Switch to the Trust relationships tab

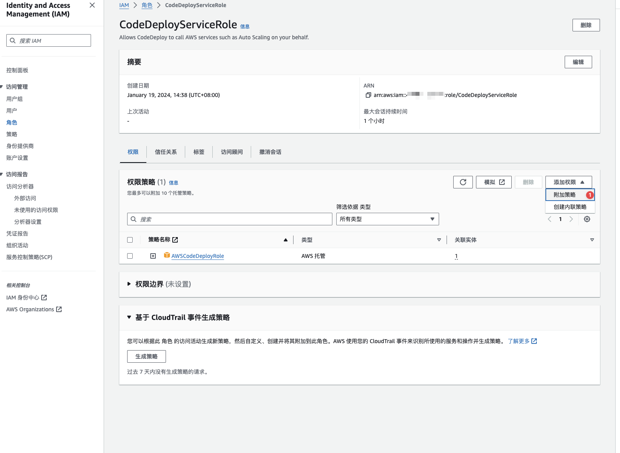[166, 152]
